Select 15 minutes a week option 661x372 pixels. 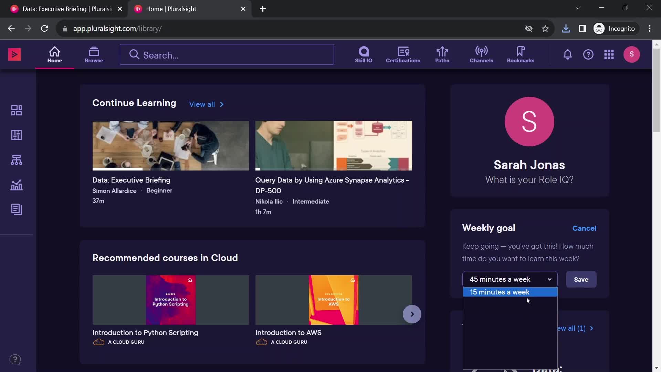click(510, 292)
